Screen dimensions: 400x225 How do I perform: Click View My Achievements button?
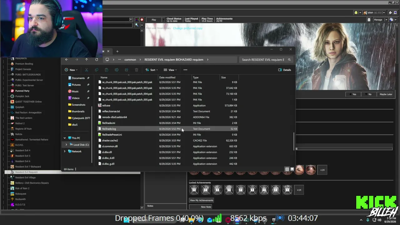point(202,200)
